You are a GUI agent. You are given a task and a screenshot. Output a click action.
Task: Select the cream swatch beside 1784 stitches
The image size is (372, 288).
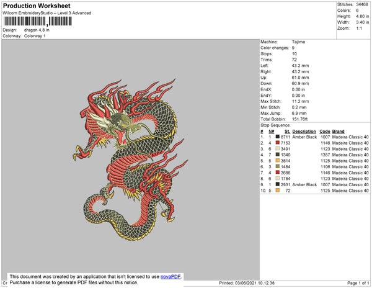277,178
